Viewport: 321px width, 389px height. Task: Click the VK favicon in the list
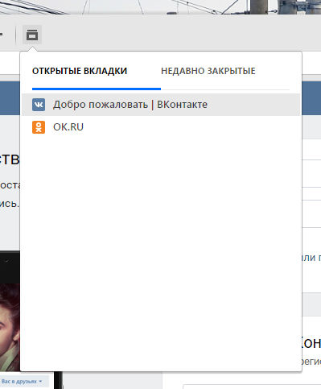[39, 105]
